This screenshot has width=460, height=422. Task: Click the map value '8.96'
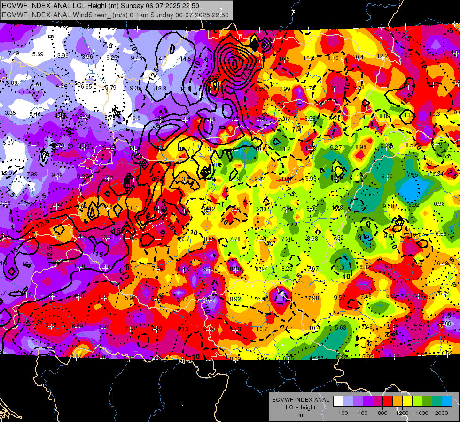click(361, 147)
